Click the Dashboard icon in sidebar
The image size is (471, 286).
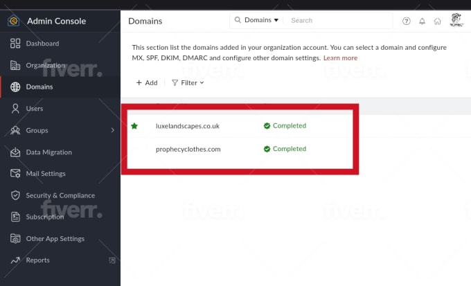tap(15, 43)
